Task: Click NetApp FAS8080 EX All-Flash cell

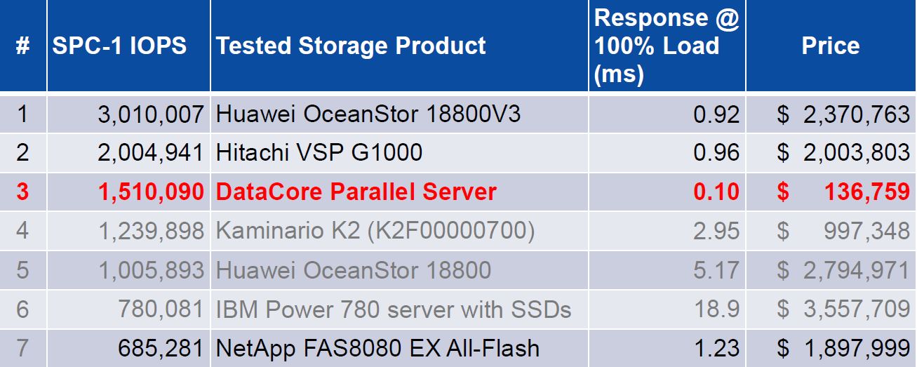Action: pos(378,348)
